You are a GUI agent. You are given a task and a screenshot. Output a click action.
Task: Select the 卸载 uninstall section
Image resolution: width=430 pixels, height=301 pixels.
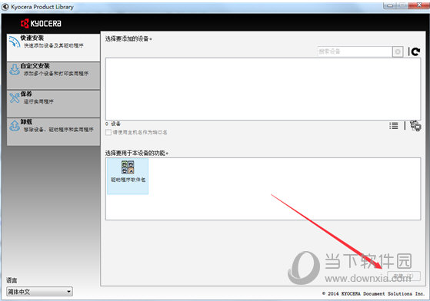(x=54, y=131)
